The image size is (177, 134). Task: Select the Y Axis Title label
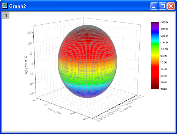point(126,109)
